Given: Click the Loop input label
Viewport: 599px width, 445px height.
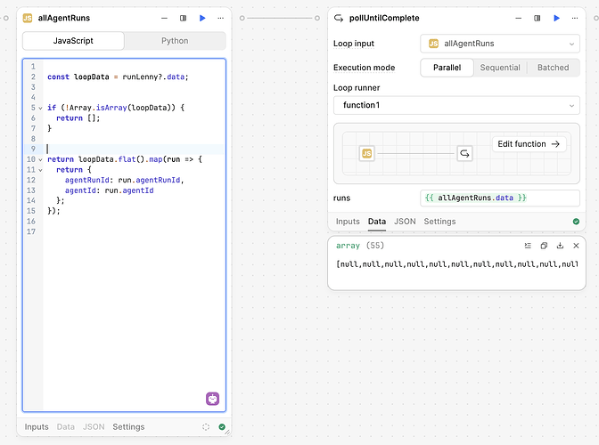Looking at the screenshot, I should click(354, 44).
